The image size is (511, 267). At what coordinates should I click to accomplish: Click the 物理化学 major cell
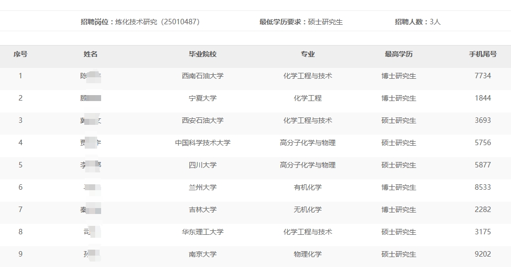(x=308, y=254)
